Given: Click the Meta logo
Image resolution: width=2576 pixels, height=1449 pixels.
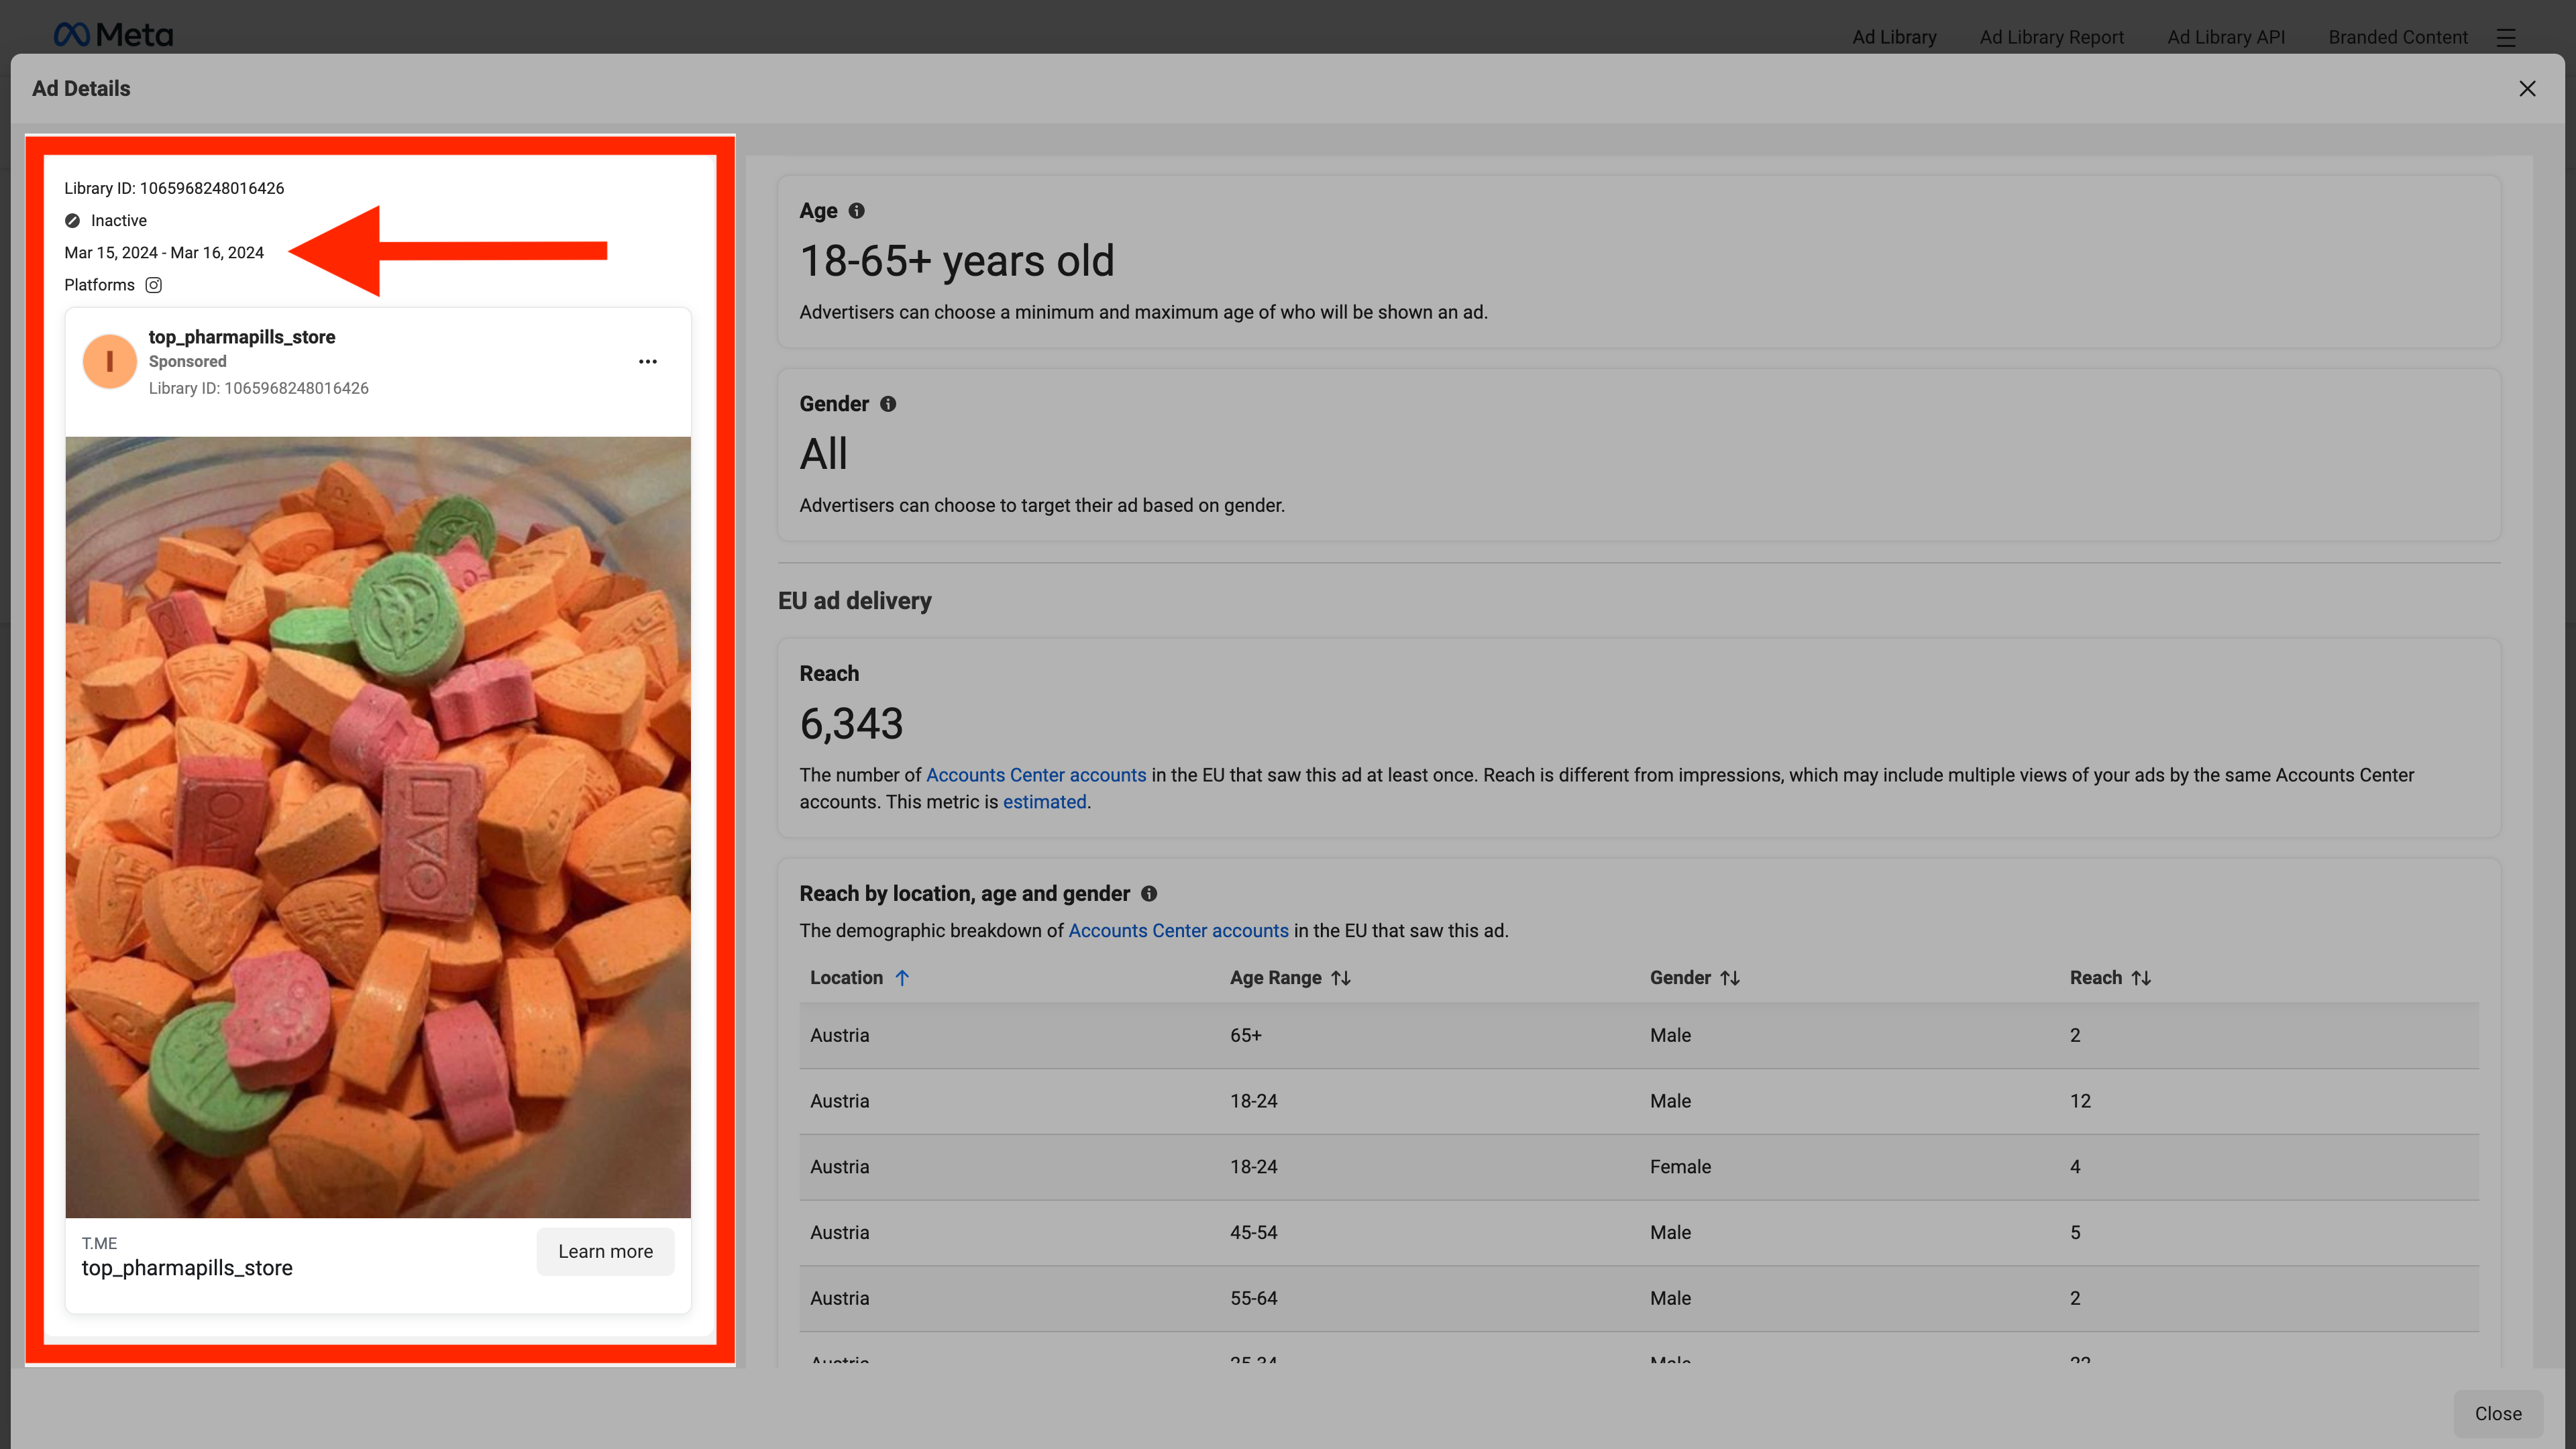Looking at the screenshot, I should point(113,35).
